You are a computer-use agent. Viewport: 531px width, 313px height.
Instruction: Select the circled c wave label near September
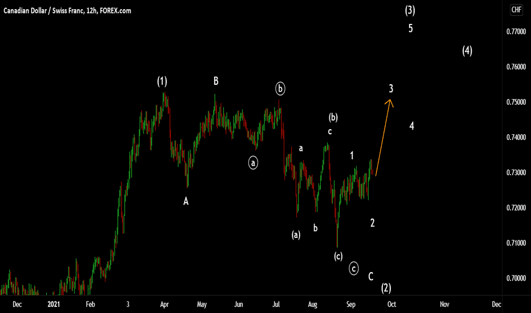click(354, 269)
